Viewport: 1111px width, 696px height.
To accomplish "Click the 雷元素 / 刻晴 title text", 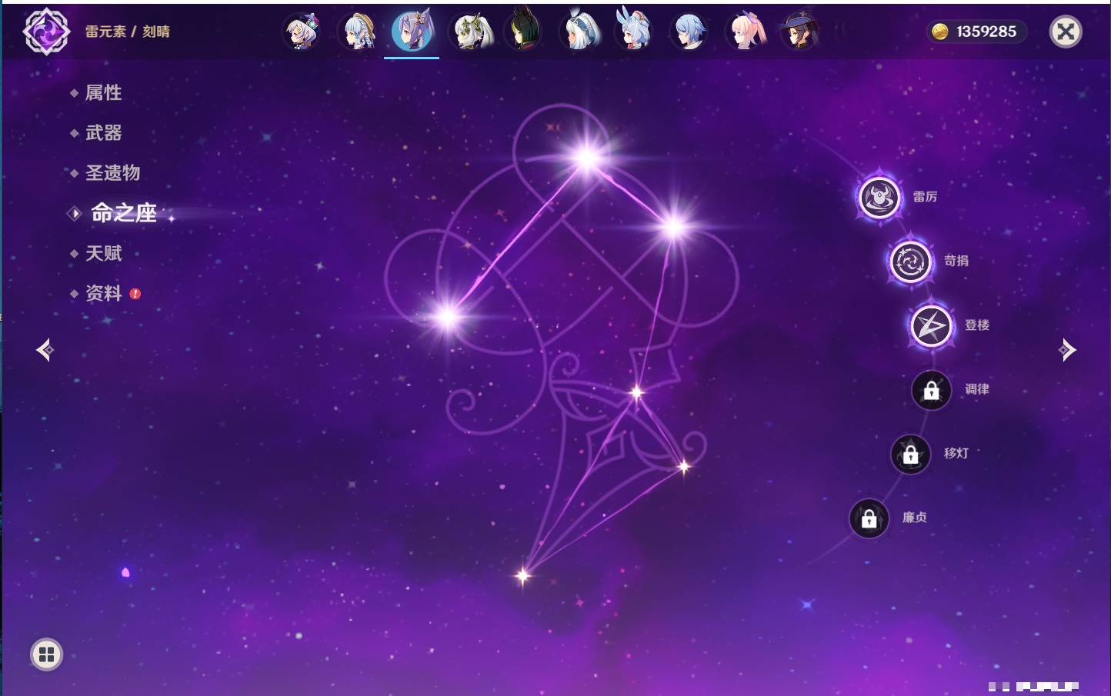I will [x=128, y=32].
